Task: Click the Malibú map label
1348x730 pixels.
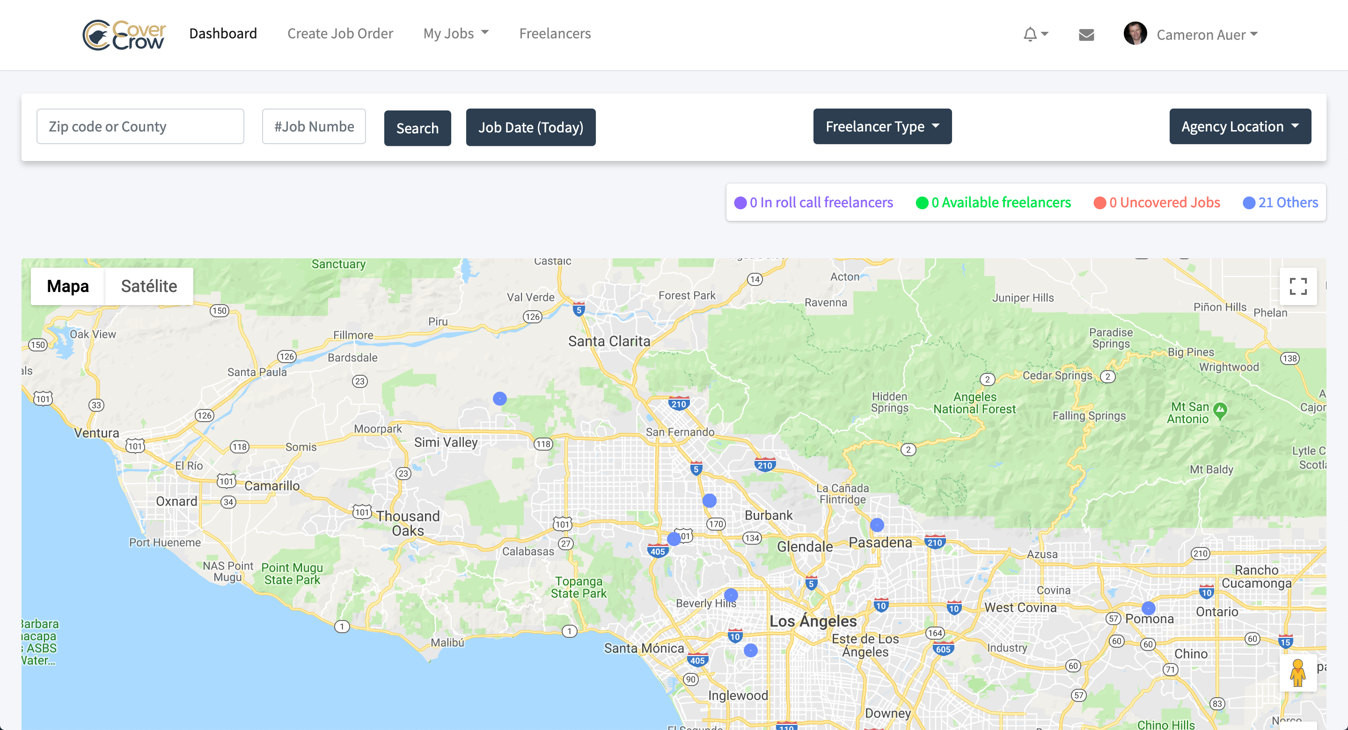Action: pos(447,642)
